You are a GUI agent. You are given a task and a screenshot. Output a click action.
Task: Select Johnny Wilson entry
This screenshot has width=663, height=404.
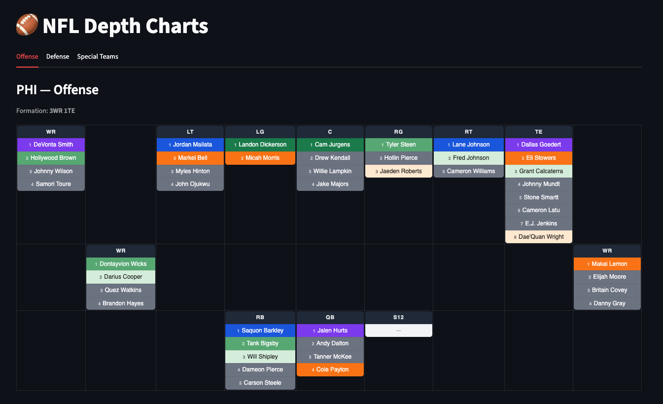(51, 171)
